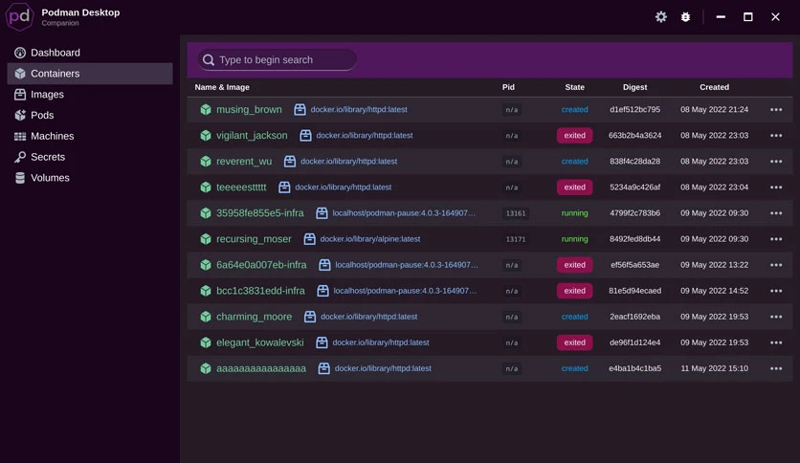Click the image icon in the recursing_moser row

pyautogui.click(x=310, y=238)
